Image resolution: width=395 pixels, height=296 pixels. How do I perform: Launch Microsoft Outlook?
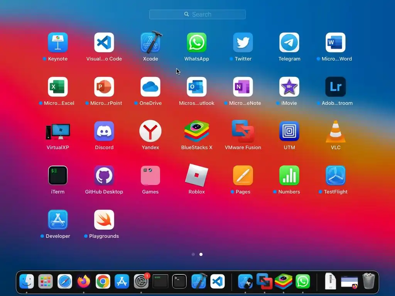[197, 87]
